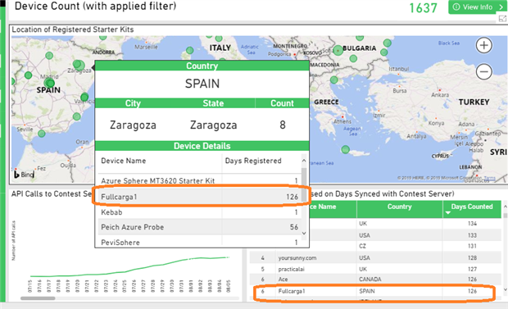Click the Country column header
508x309 pixels.
pyautogui.click(x=399, y=207)
